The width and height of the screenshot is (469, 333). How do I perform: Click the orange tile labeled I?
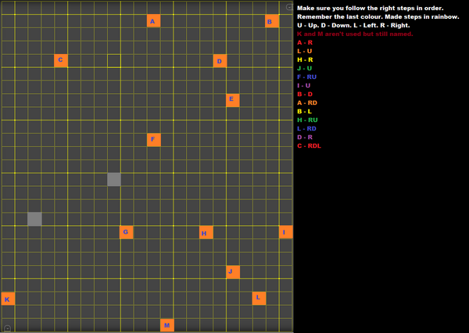click(285, 232)
